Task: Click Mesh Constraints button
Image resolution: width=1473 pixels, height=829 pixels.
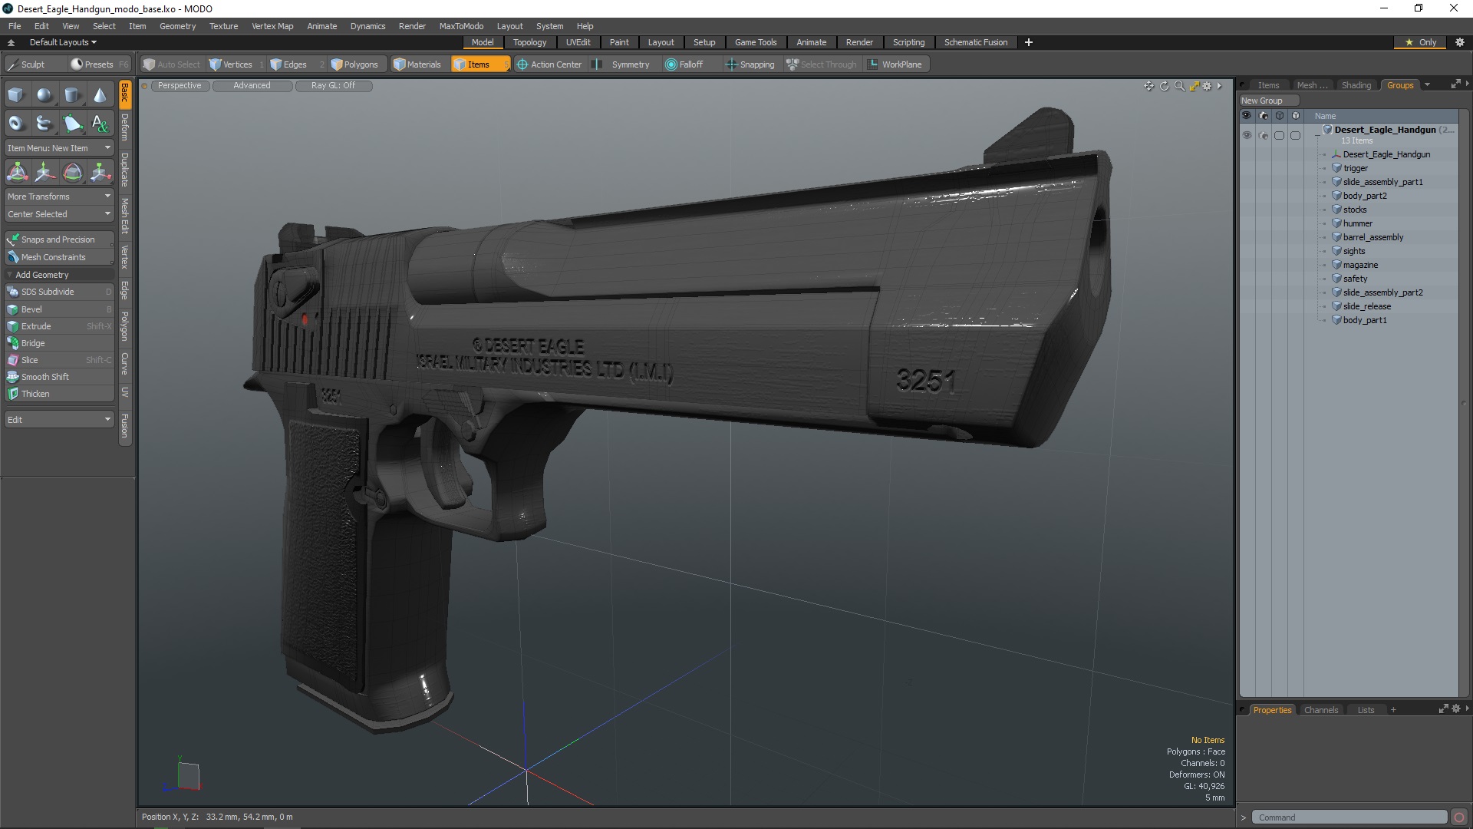Action: tap(59, 257)
